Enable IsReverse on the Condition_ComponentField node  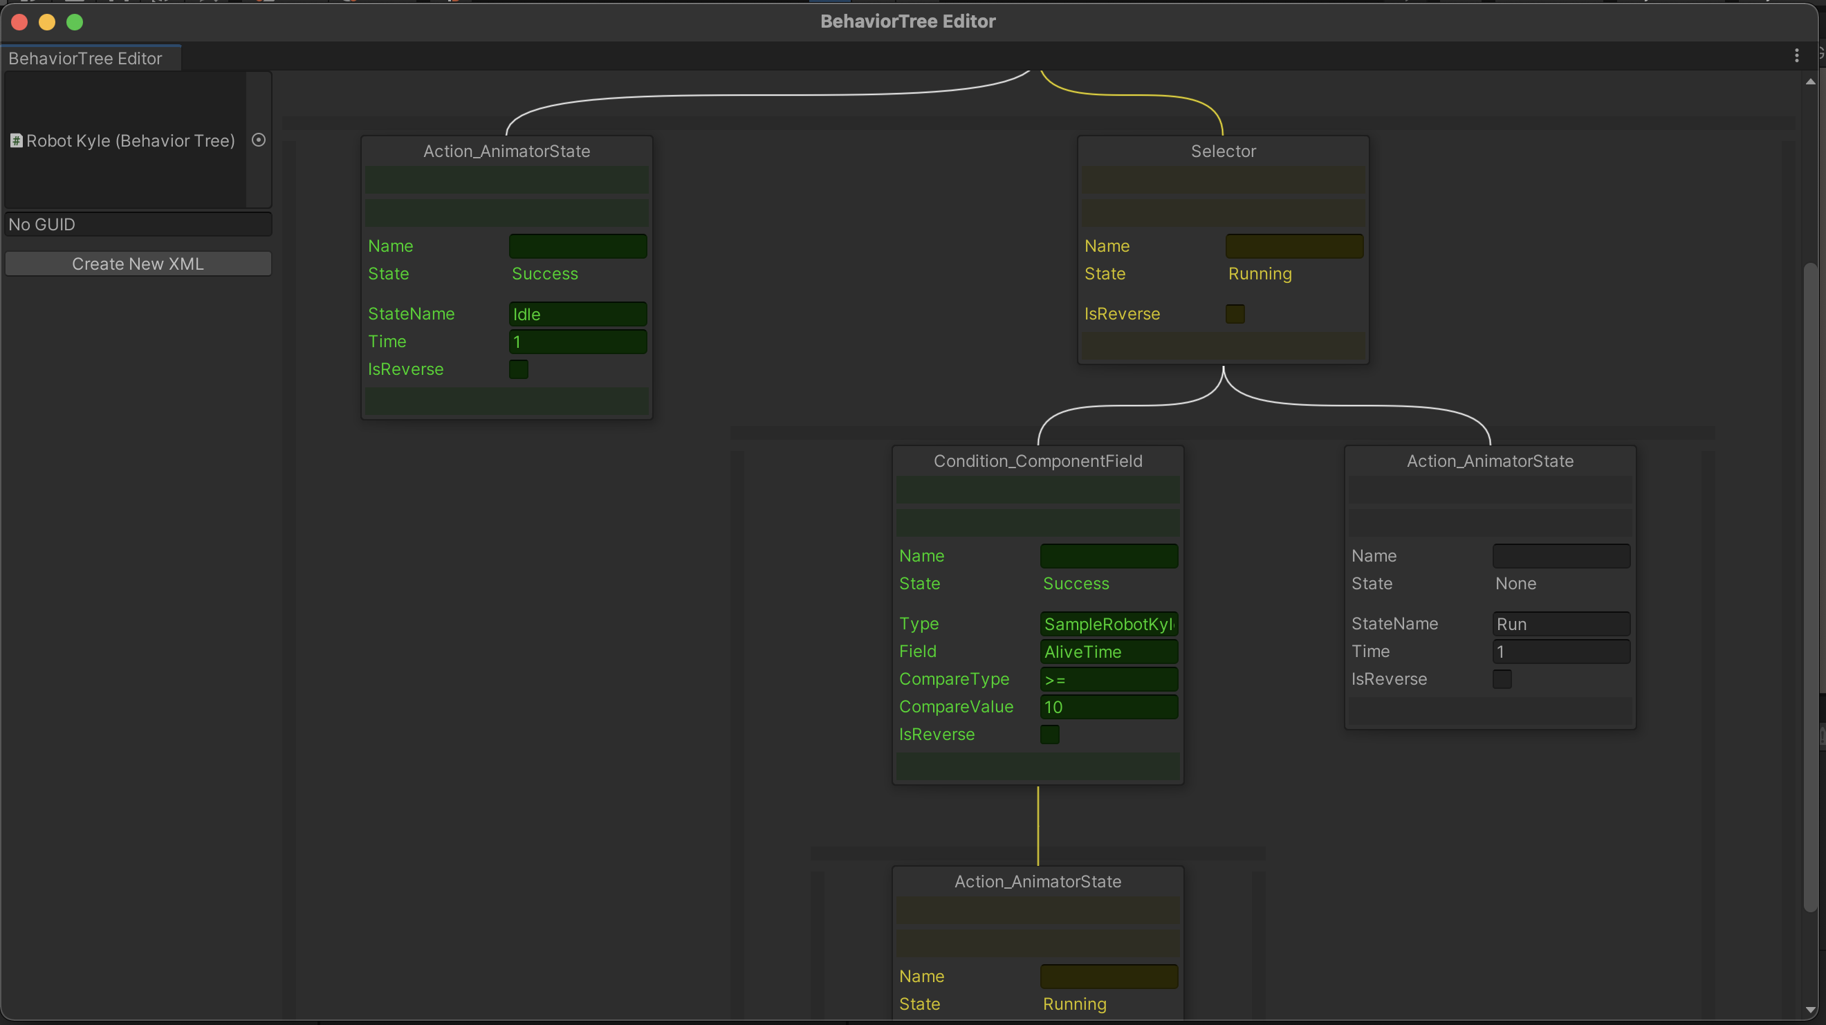[x=1050, y=735]
